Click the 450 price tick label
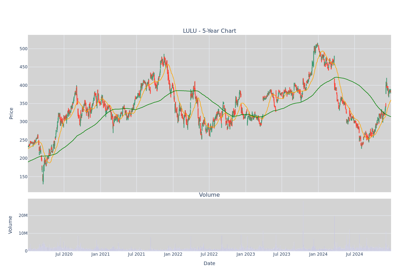The image size is (419, 279). 23,67
